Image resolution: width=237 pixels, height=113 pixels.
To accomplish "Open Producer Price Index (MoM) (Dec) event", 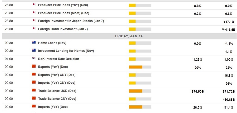I will [63, 13].
